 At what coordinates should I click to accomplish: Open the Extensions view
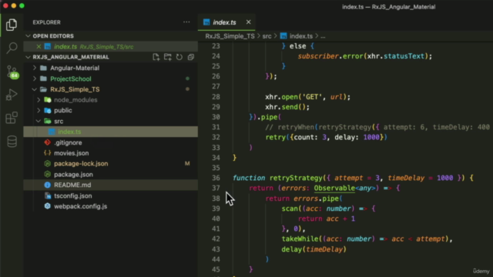pyautogui.click(x=12, y=118)
